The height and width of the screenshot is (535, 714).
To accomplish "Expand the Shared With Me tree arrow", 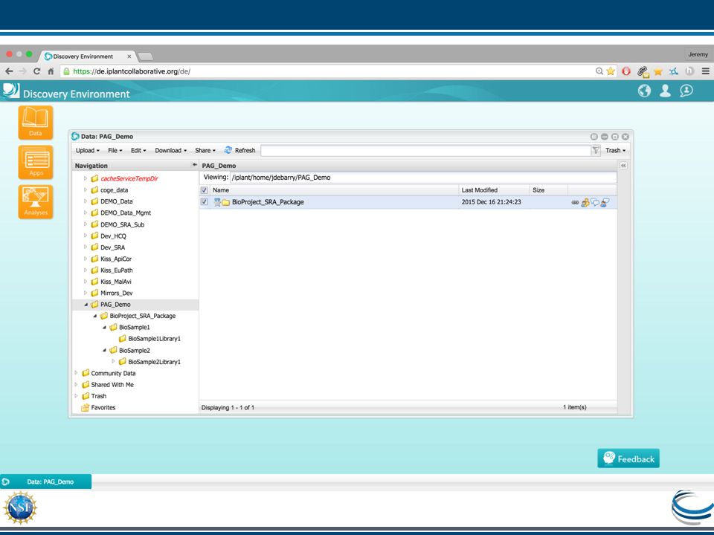I will pyautogui.click(x=76, y=384).
